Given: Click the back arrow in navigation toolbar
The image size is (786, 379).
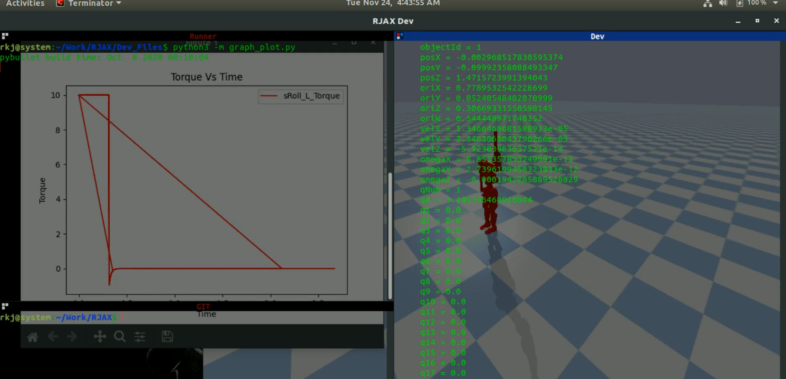Looking at the screenshot, I should pos(52,336).
